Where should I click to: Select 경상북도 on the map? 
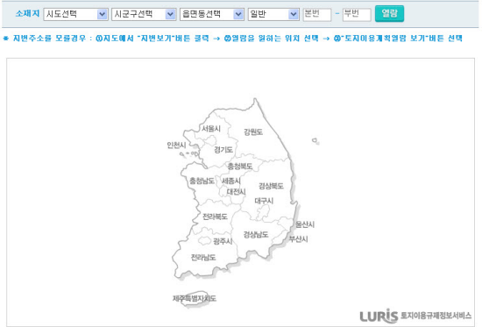coord(271,186)
